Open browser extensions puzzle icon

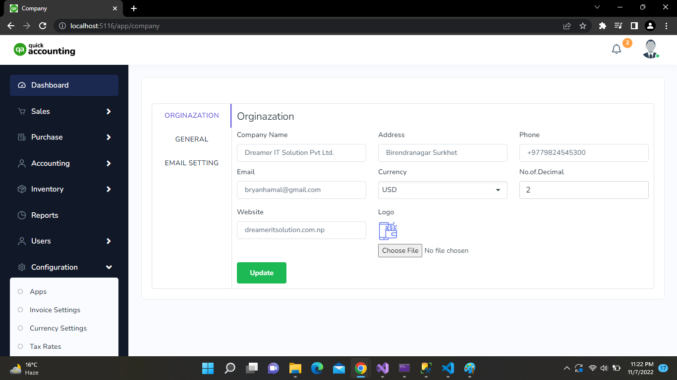pyautogui.click(x=602, y=26)
